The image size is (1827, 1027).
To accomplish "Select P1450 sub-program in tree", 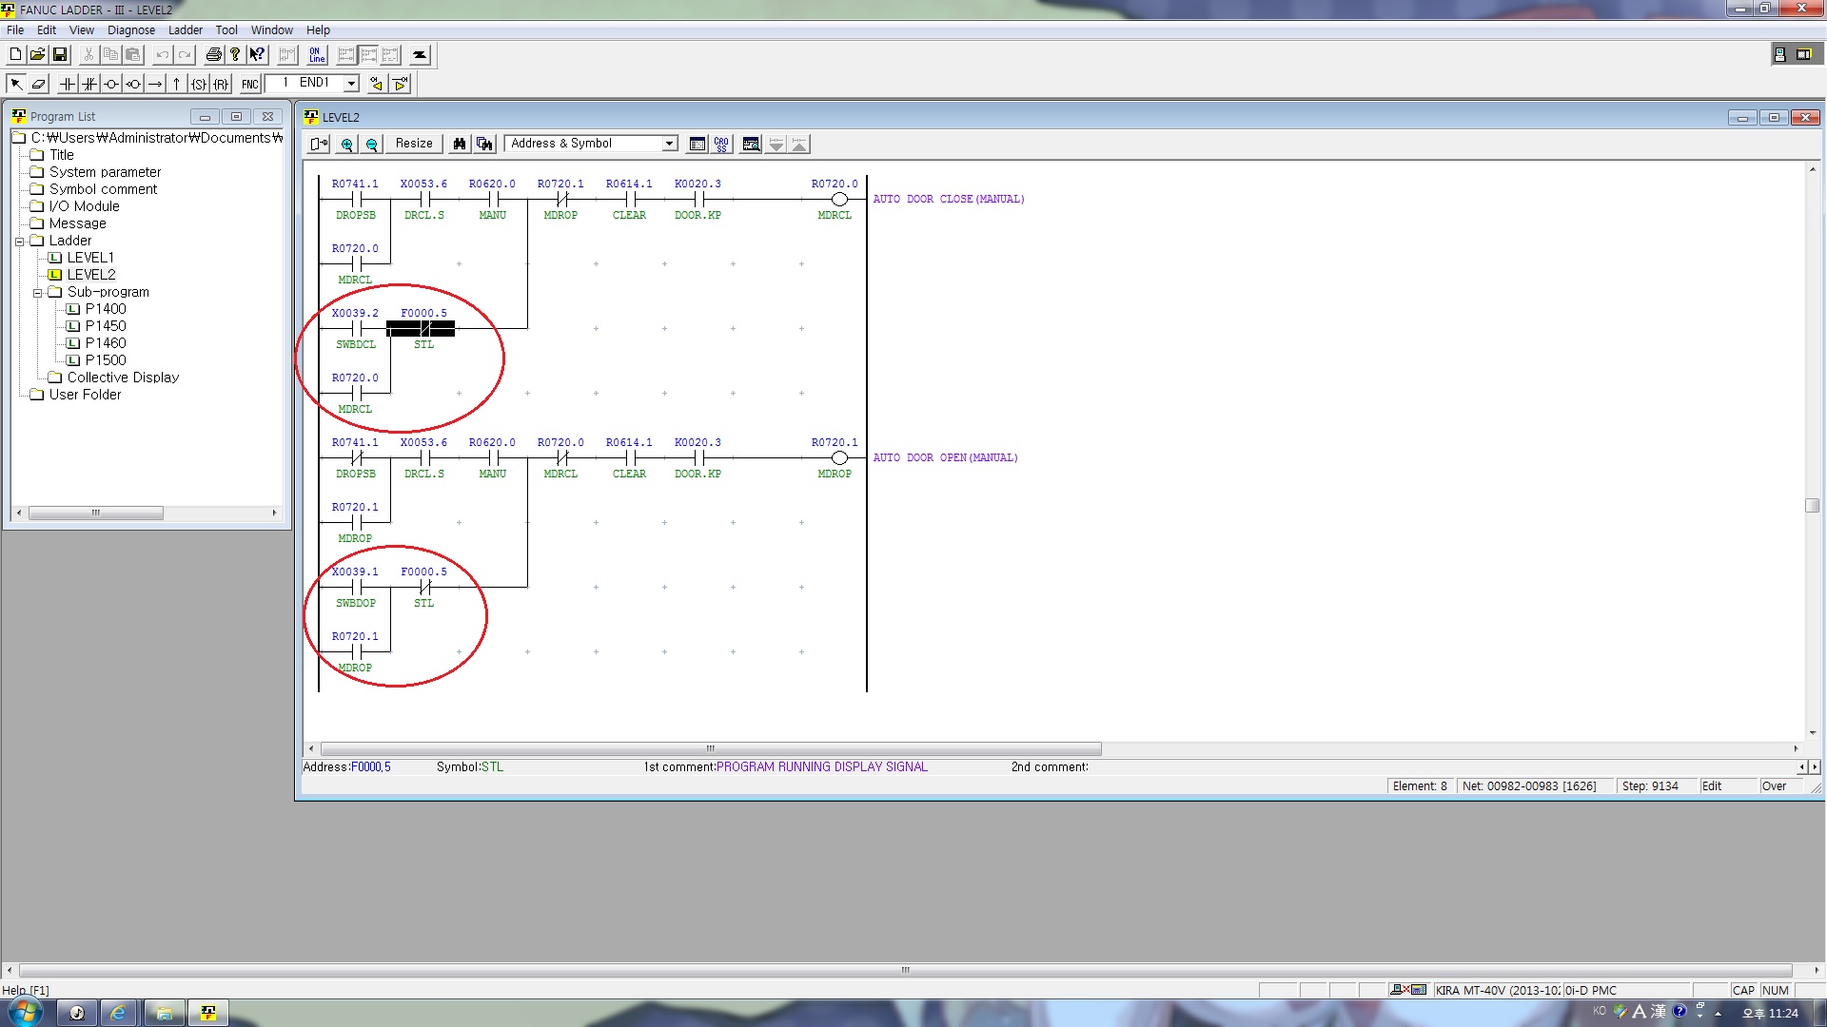I will [105, 326].
